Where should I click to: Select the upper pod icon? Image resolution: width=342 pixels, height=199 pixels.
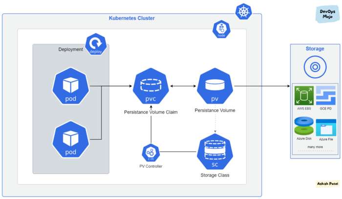tap(71, 86)
